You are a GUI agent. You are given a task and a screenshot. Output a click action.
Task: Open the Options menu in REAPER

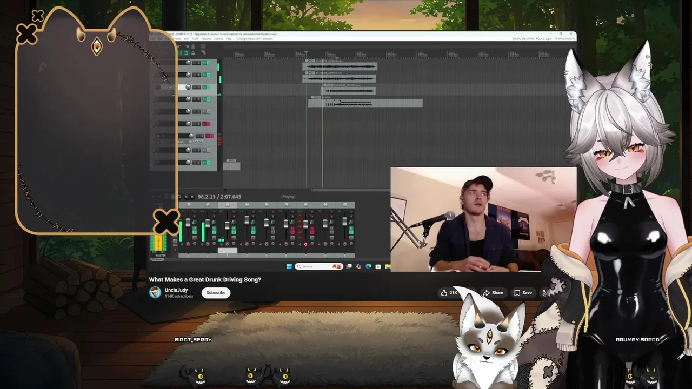coord(206,39)
